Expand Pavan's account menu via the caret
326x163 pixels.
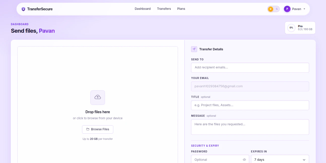pos(304,9)
